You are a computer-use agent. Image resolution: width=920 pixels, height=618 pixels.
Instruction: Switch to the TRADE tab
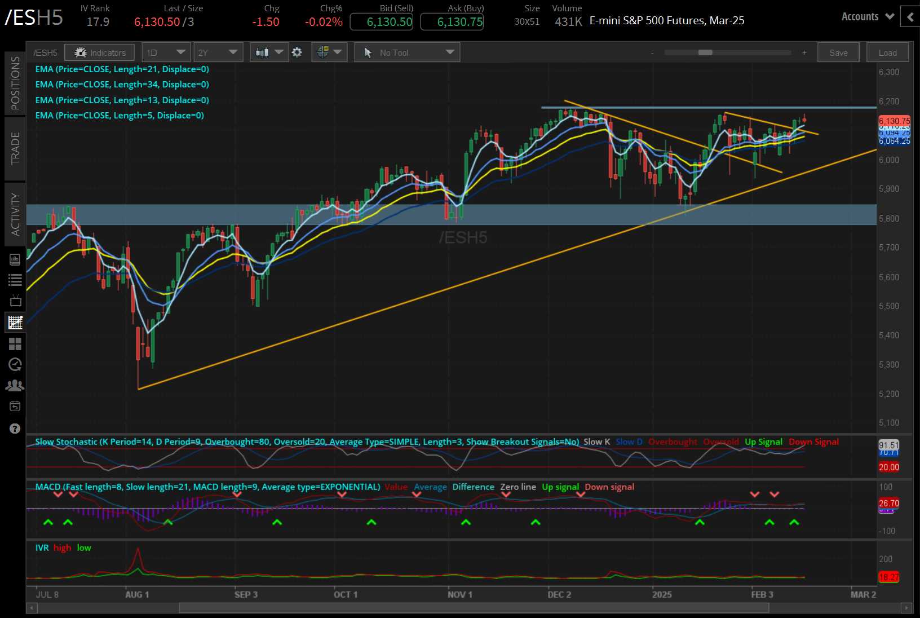[x=15, y=148]
